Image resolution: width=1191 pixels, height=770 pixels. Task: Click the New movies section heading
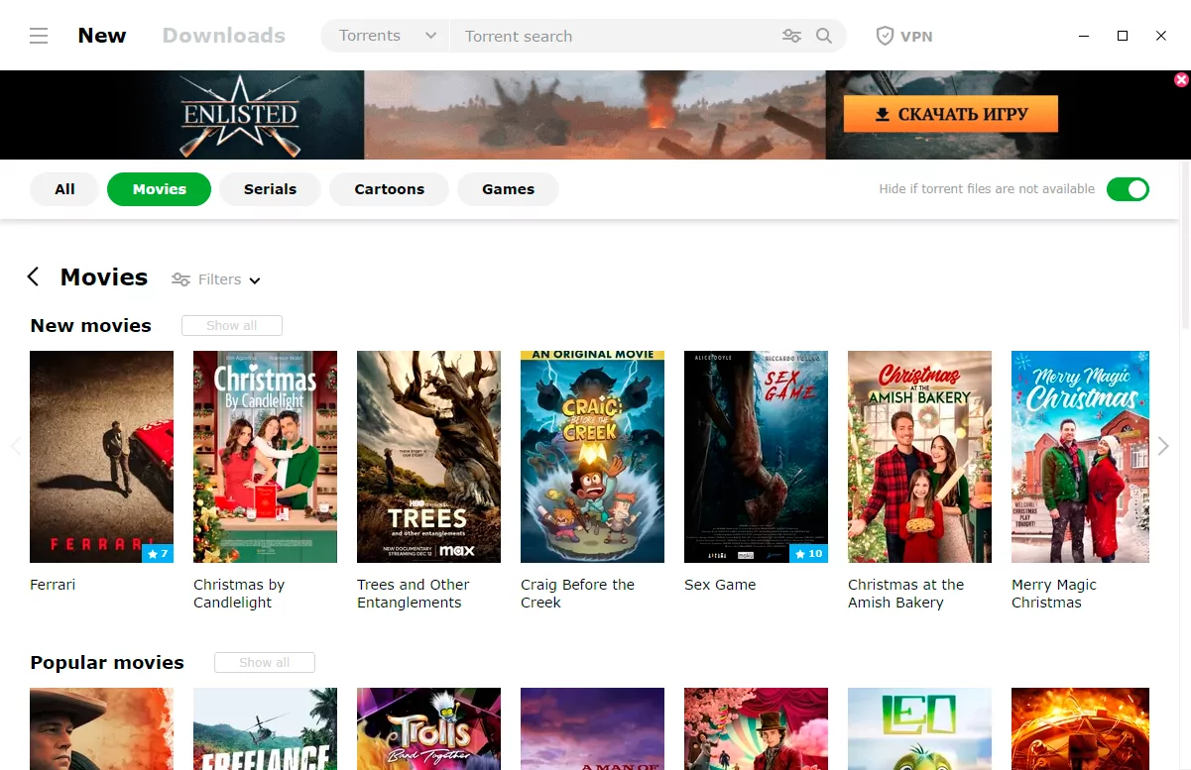pyautogui.click(x=91, y=326)
